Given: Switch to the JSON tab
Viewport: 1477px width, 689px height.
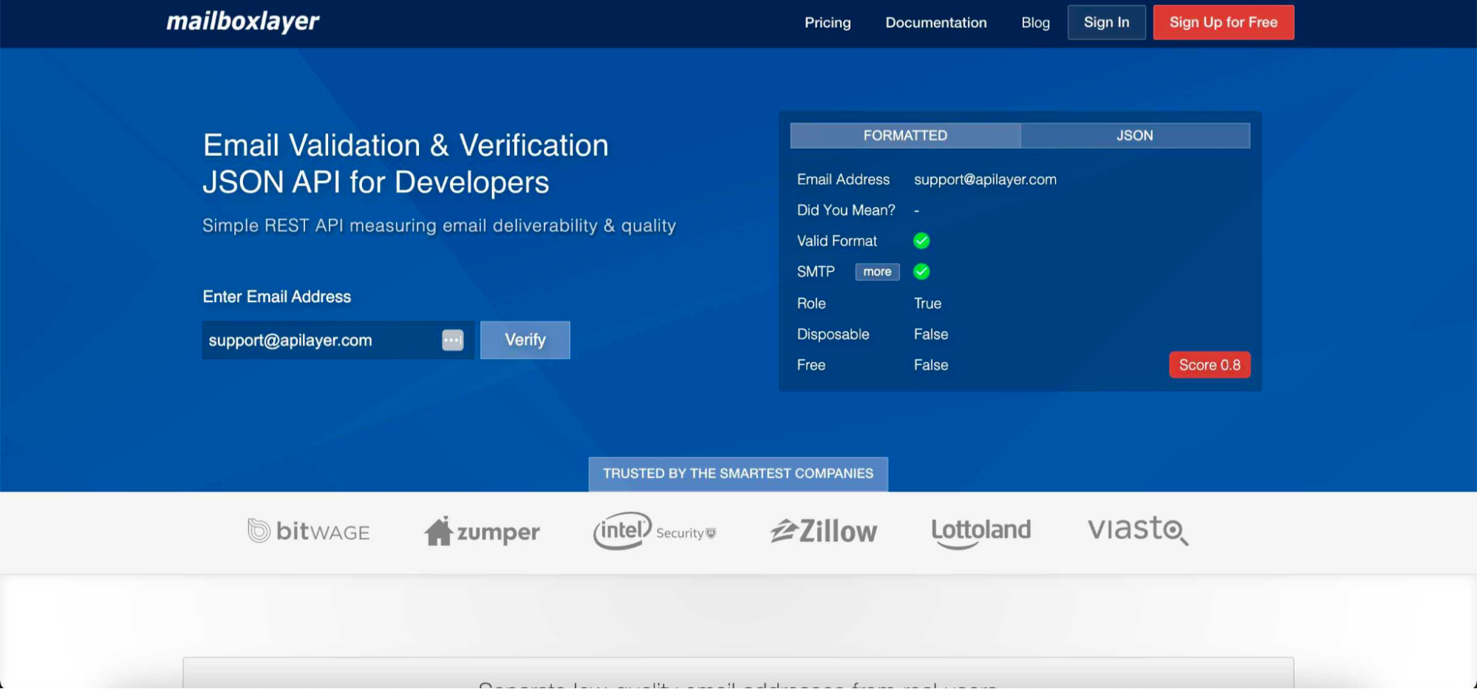Looking at the screenshot, I should click(1134, 136).
